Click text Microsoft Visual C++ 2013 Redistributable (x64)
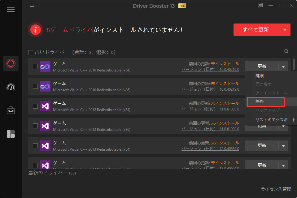 click(92, 149)
